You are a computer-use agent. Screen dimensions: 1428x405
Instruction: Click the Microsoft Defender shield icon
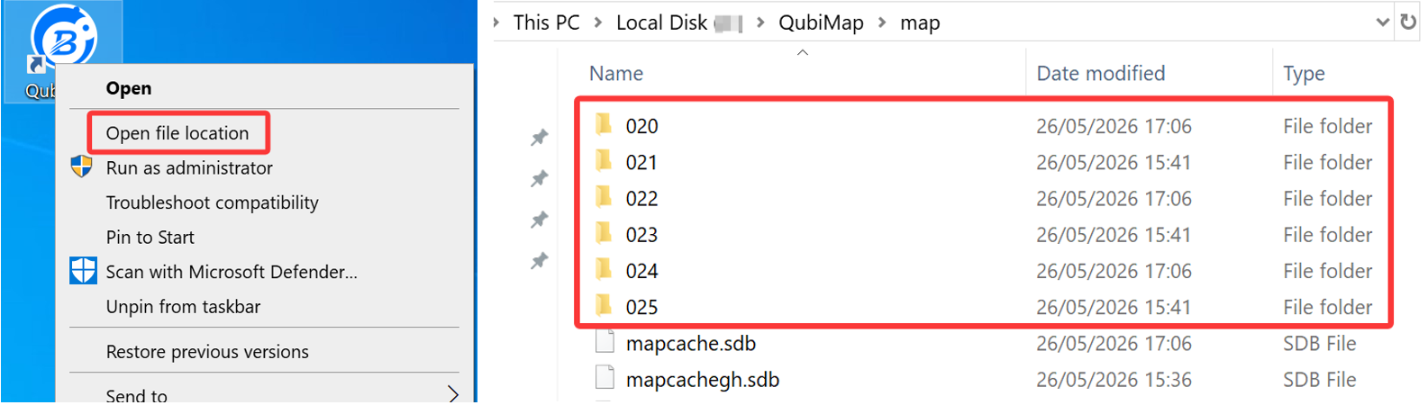pyautogui.click(x=83, y=271)
